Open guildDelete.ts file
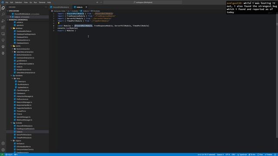Image resolution: width=278 pixels, height=156 pixels. pyautogui.click(x=22, y=61)
